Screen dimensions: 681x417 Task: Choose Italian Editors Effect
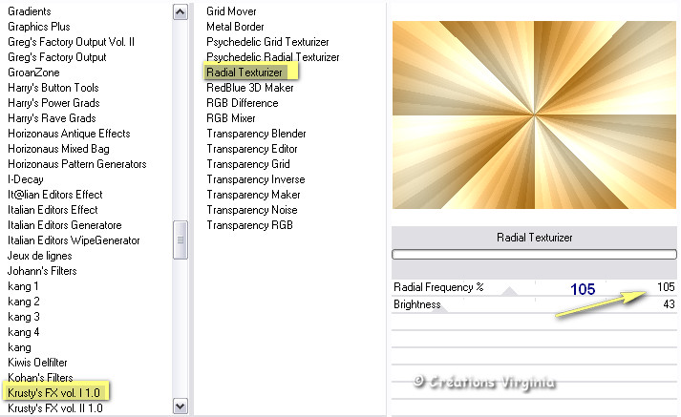(x=53, y=210)
